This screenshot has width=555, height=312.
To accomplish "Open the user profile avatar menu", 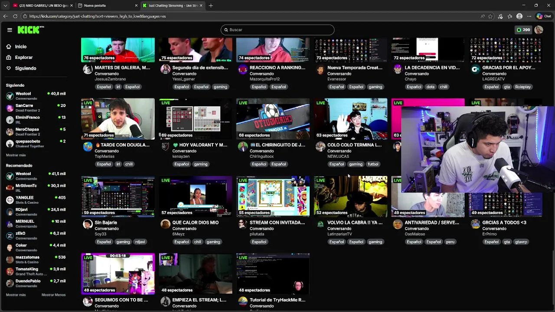I will click(539, 30).
